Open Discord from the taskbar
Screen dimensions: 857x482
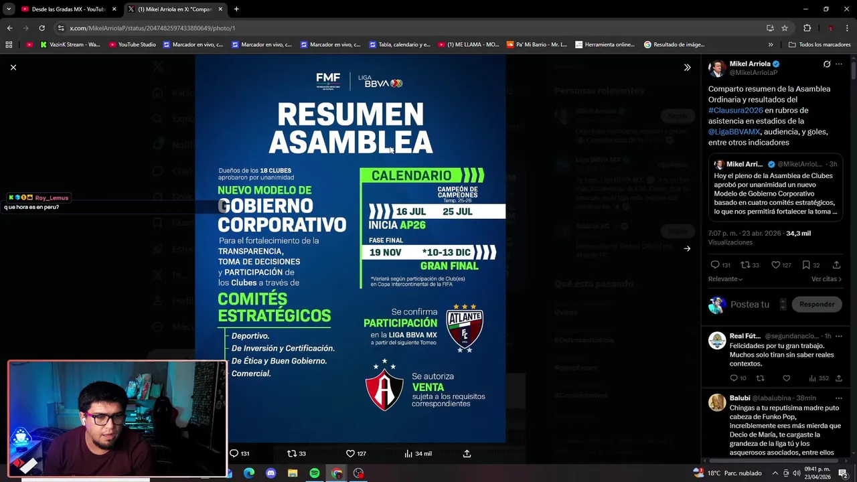click(270, 473)
